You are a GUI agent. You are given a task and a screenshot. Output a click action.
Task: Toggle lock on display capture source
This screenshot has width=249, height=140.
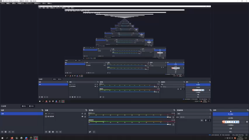(x=85, y=116)
